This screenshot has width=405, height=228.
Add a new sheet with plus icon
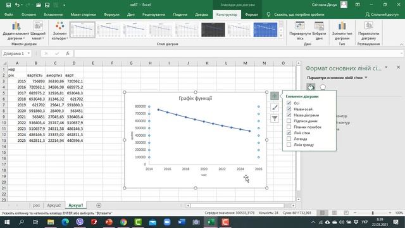tap(99, 205)
